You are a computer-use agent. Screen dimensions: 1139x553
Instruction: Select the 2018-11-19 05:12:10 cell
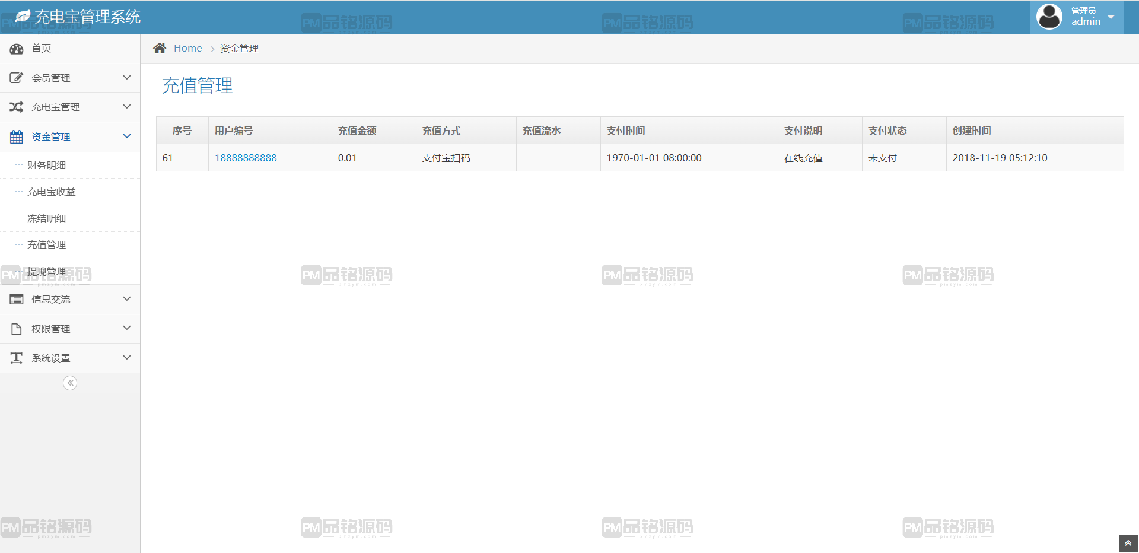coord(1035,158)
